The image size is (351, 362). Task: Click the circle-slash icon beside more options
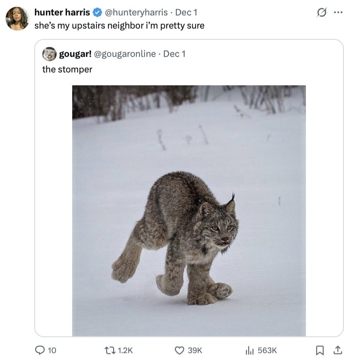(321, 13)
